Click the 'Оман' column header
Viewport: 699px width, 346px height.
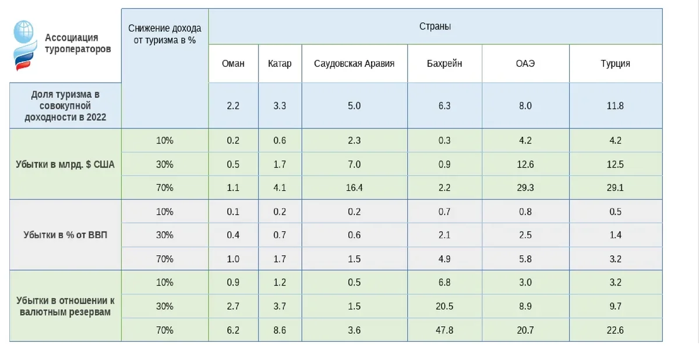[233, 63]
